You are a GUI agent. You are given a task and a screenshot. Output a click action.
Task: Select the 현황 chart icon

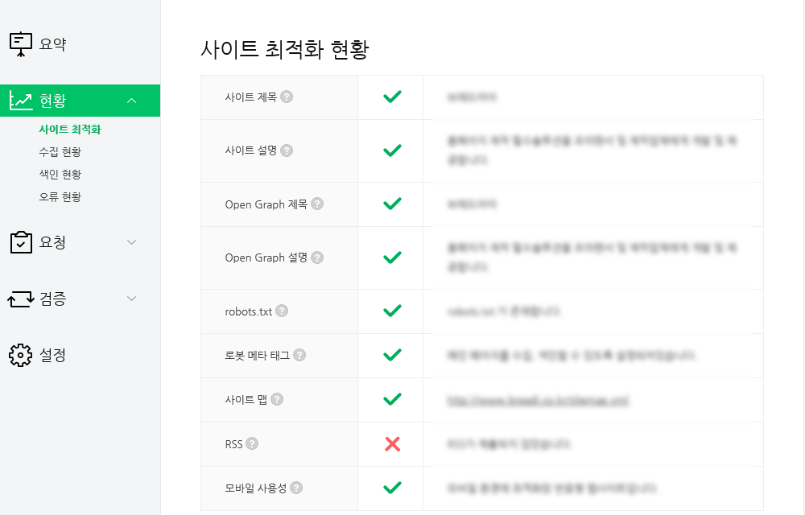pyautogui.click(x=19, y=101)
